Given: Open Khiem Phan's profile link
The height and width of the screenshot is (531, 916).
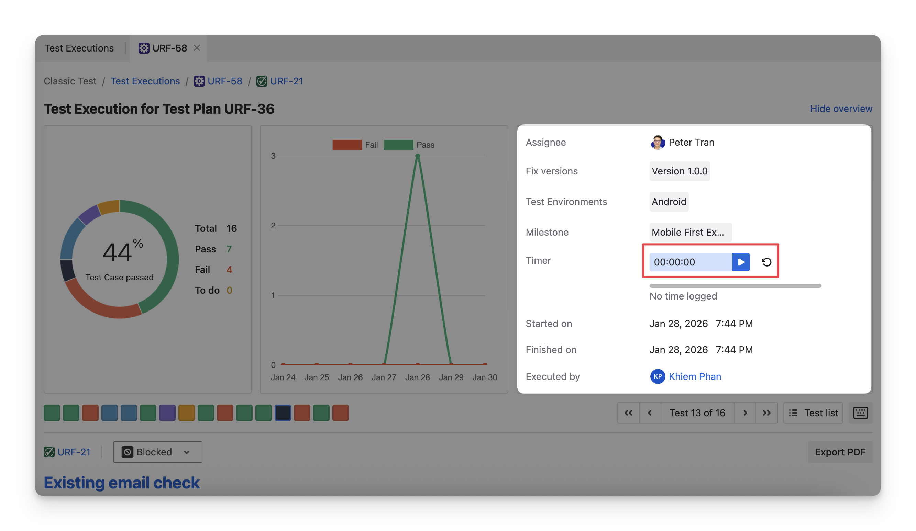Looking at the screenshot, I should (x=695, y=376).
